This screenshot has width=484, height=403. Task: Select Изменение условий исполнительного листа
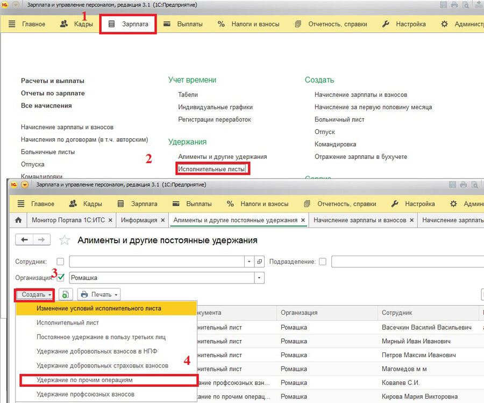point(106,308)
